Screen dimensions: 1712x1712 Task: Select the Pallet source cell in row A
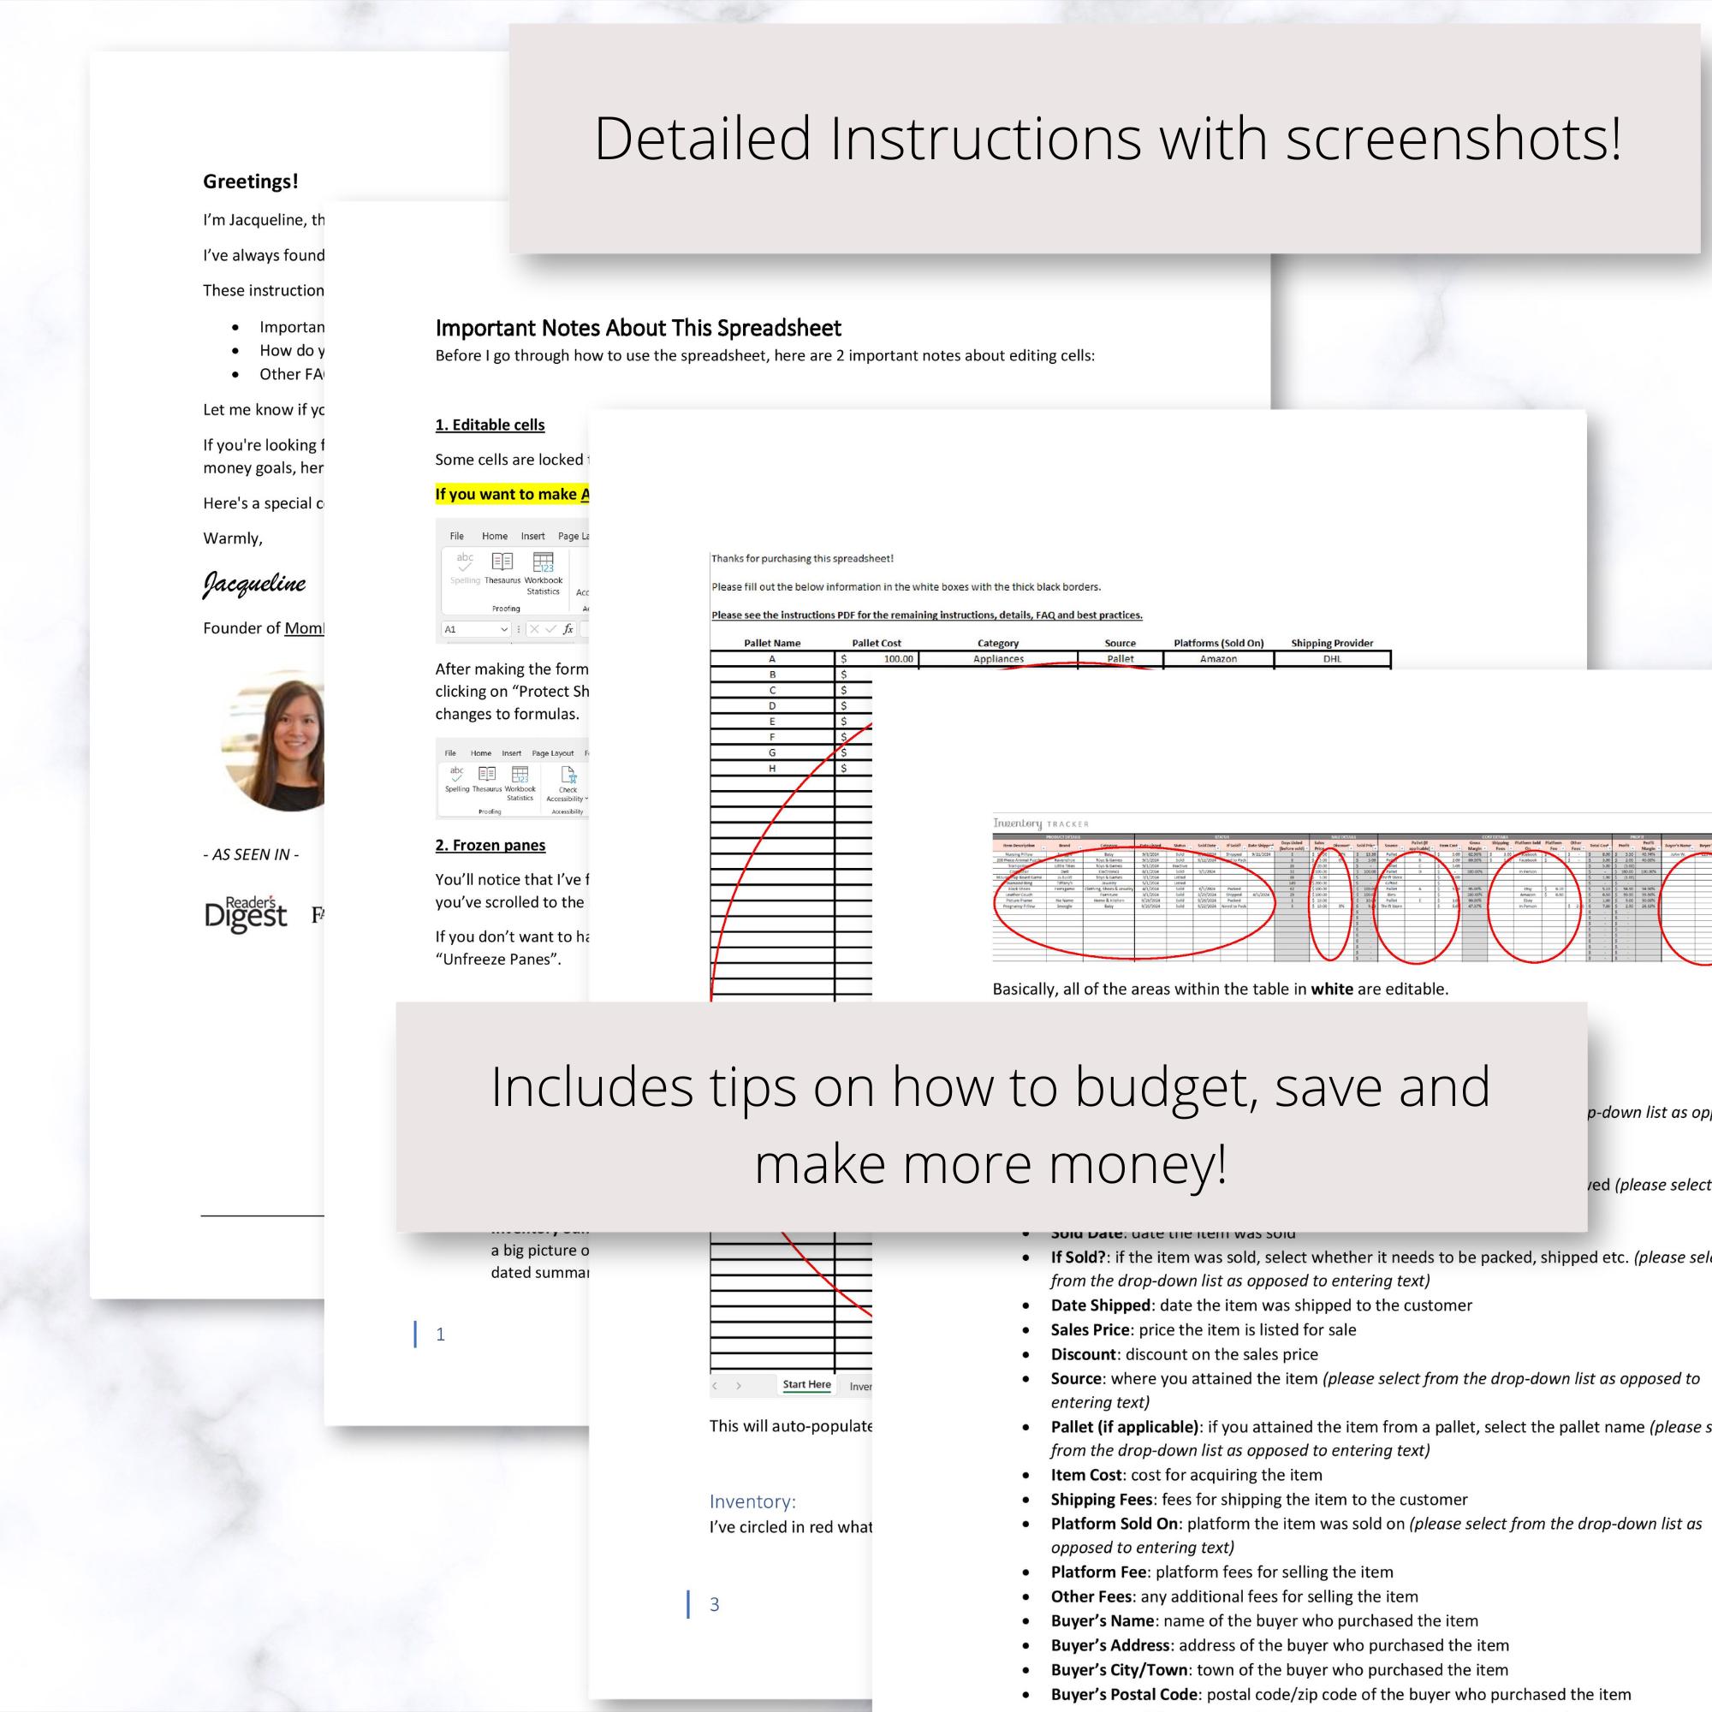click(1120, 659)
